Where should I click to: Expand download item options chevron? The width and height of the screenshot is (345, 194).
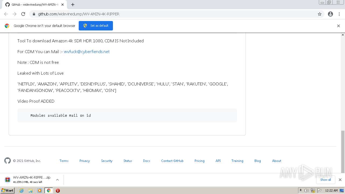point(57,180)
